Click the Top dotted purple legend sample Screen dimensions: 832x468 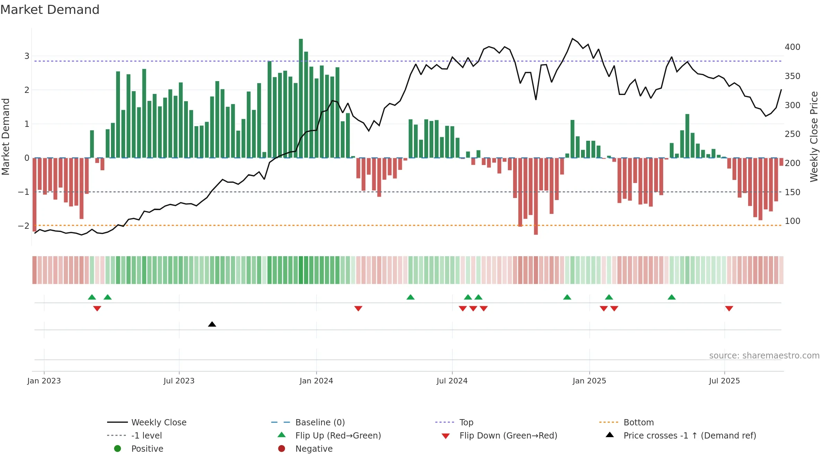(x=444, y=422)
